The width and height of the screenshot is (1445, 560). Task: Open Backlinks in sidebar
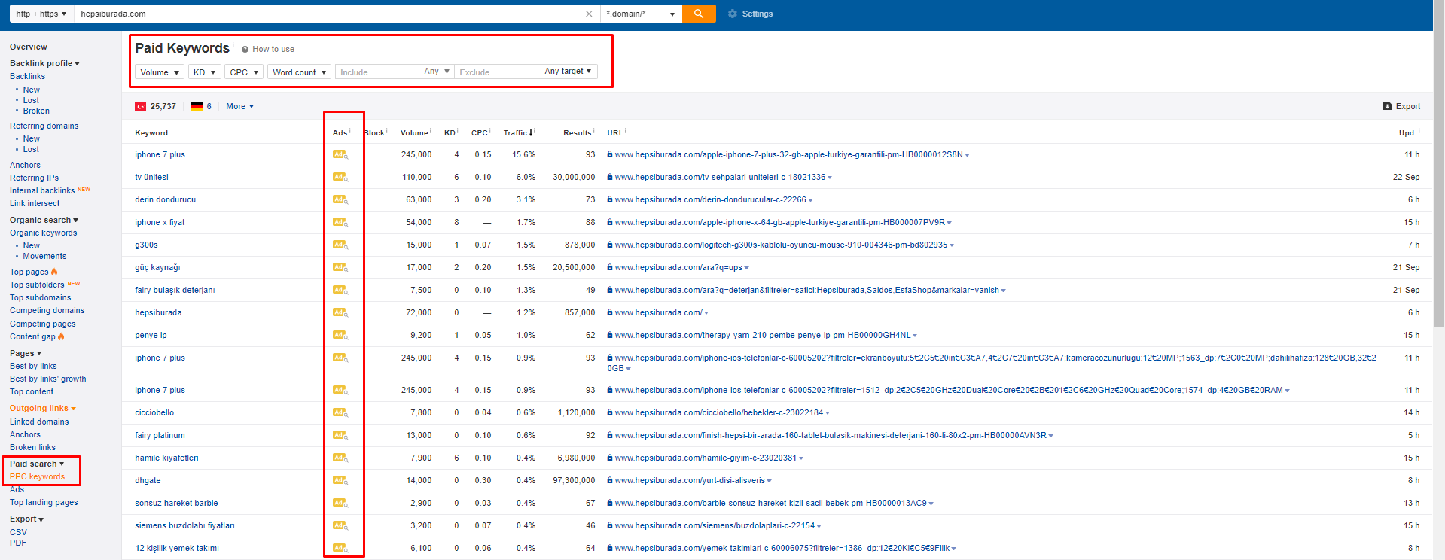coord(27,76)
